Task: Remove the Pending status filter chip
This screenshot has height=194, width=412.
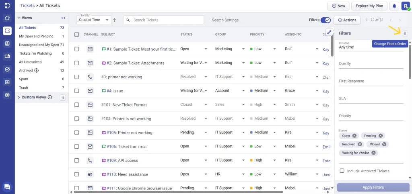Action: point(380,136)
